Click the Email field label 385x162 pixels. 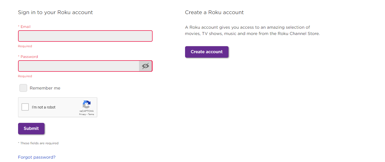(x=24, y=27)
